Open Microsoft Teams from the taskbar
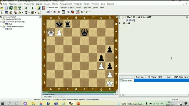 click(56, 103)
